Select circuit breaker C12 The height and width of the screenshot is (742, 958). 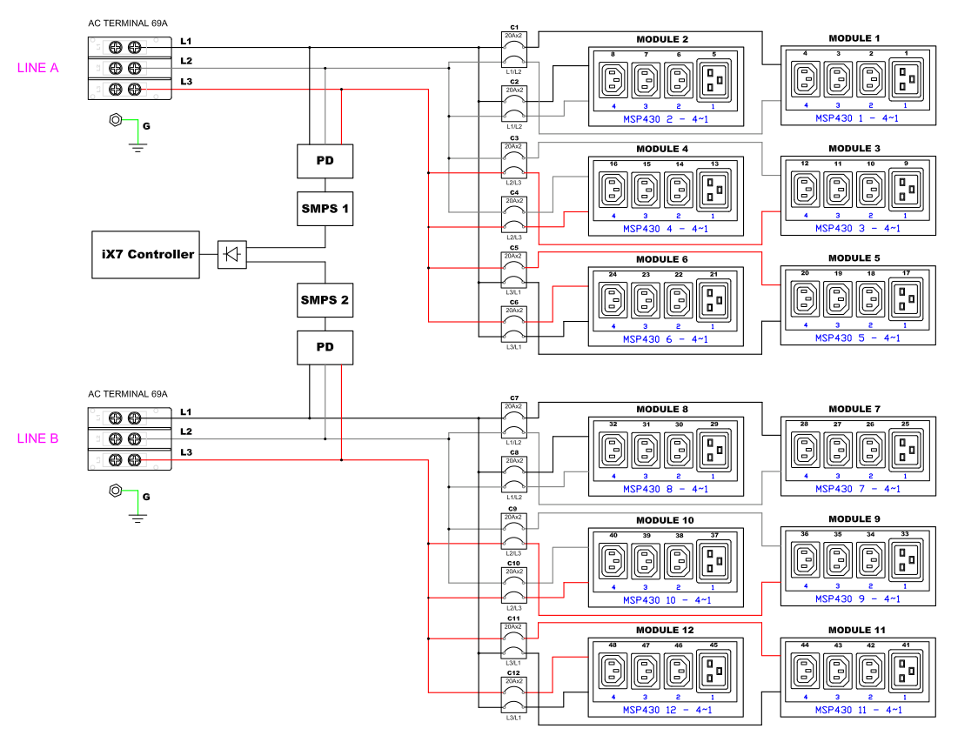[x=514, y=696]
